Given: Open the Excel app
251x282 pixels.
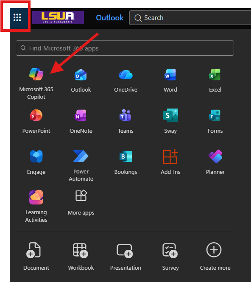Looking at the screenshot, I should point(215,81).
